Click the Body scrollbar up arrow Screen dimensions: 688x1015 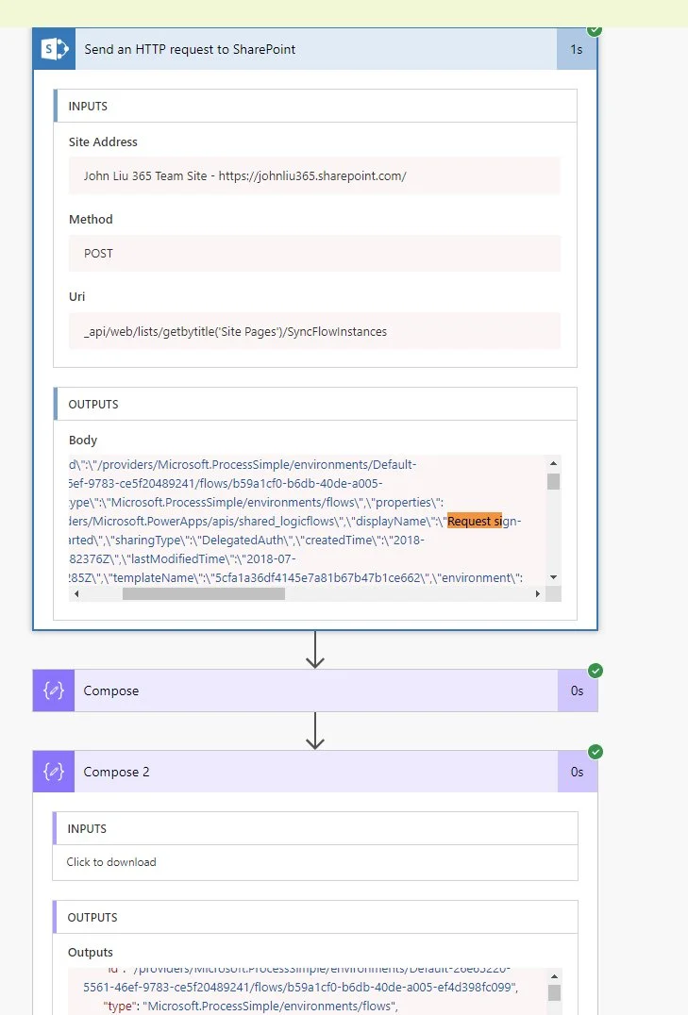pos(553,462)
